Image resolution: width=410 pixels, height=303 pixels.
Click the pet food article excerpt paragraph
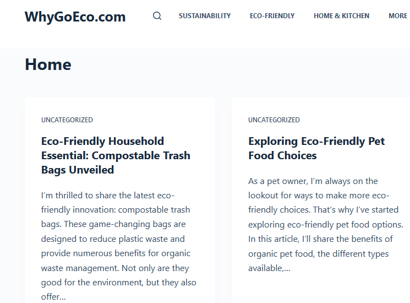(x=326, y=225)
